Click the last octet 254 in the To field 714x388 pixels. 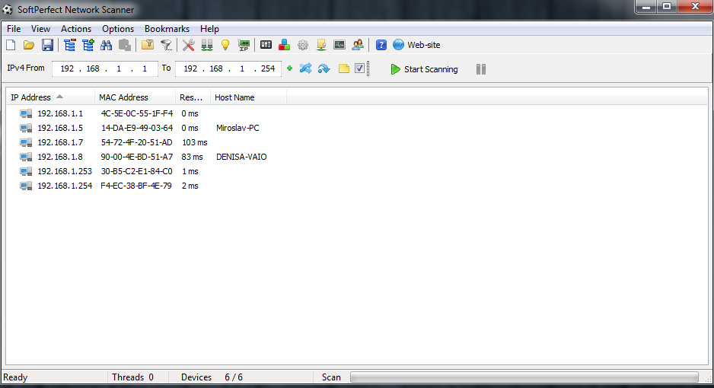coord(268,68)
